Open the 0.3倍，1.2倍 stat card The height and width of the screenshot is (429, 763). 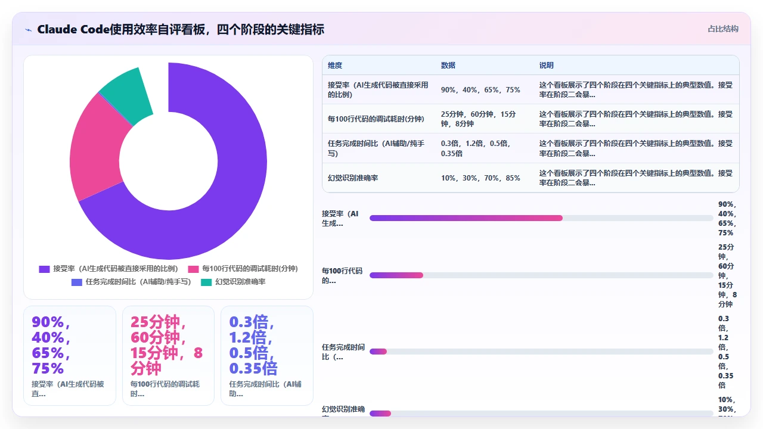tap(267, 356)
